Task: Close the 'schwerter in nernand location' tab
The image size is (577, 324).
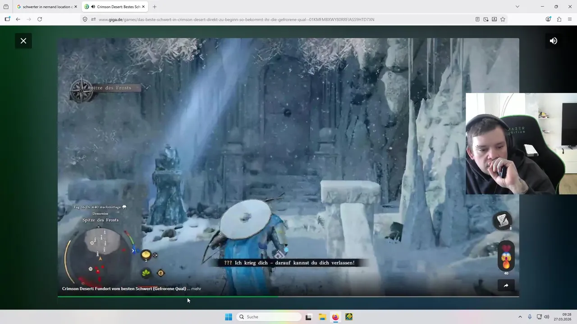Action: 76,7
